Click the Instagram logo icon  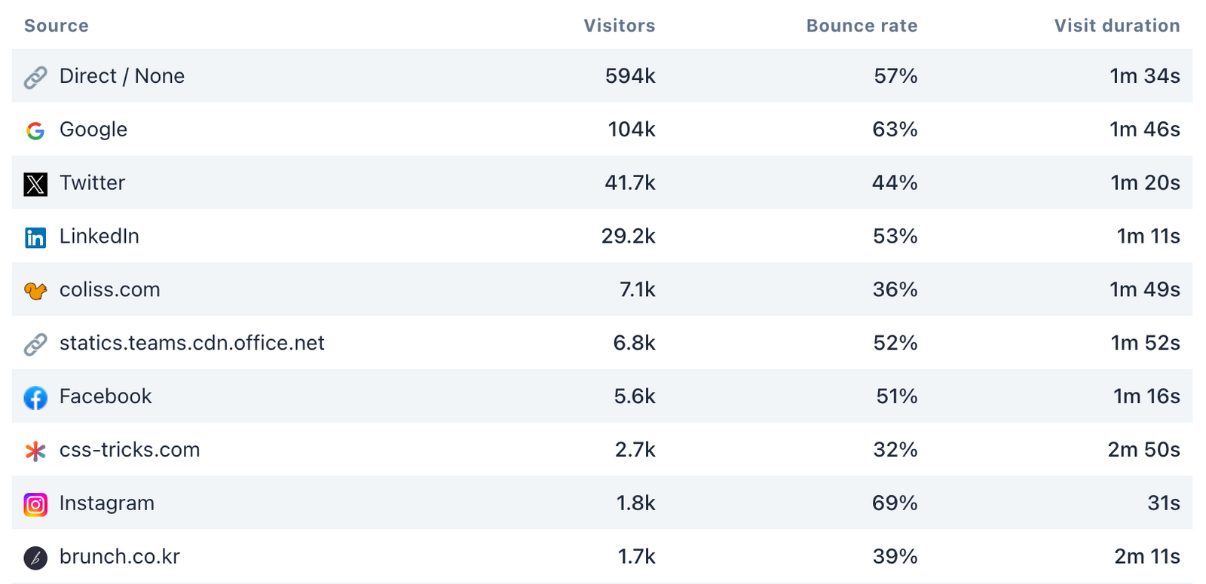coord(35,504)
